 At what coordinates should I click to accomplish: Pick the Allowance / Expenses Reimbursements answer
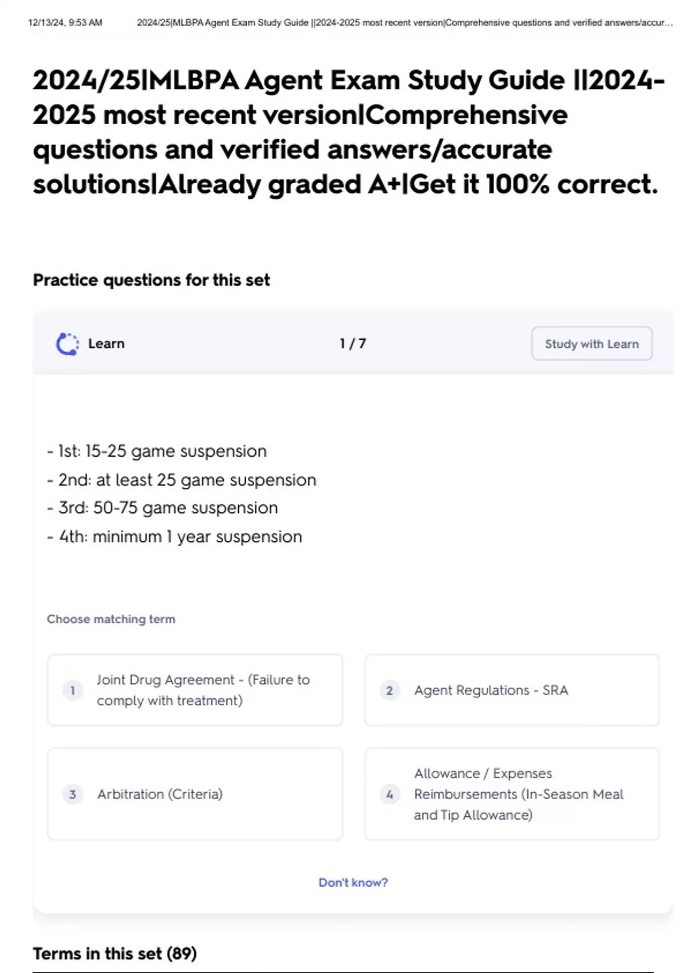(x=512, y=794)
